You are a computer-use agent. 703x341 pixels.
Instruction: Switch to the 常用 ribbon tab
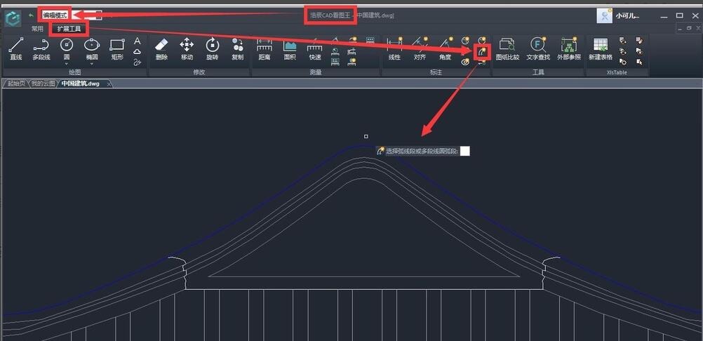[x=37, y=29]
